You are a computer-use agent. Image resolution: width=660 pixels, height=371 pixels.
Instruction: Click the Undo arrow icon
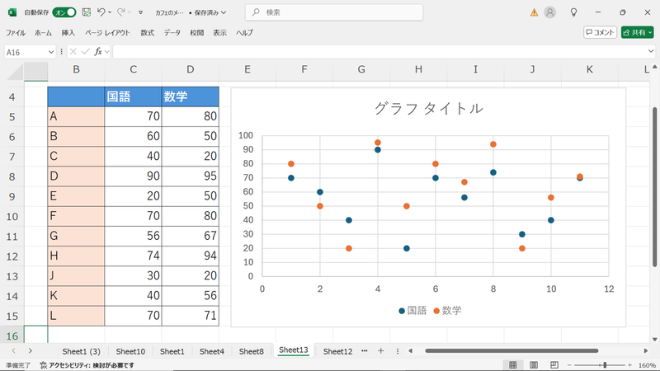pos(101,12)
